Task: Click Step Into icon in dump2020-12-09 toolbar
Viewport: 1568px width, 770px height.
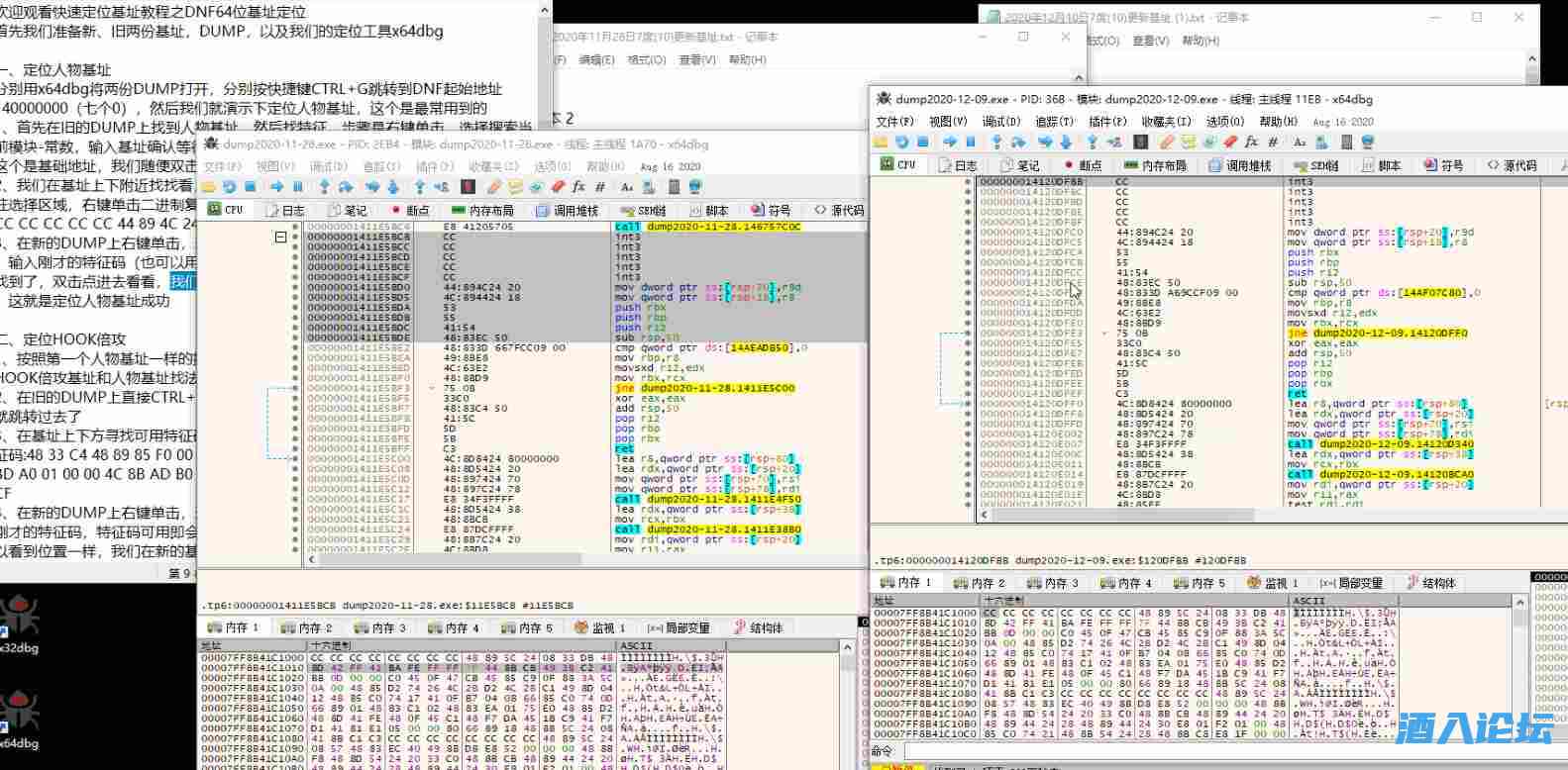Action: 996,143
